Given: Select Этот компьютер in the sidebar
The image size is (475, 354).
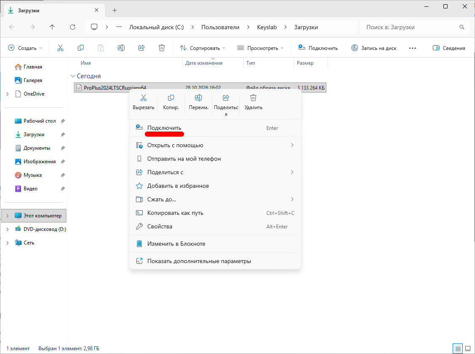Looking at the screenshot, I should tap(34, 216).
